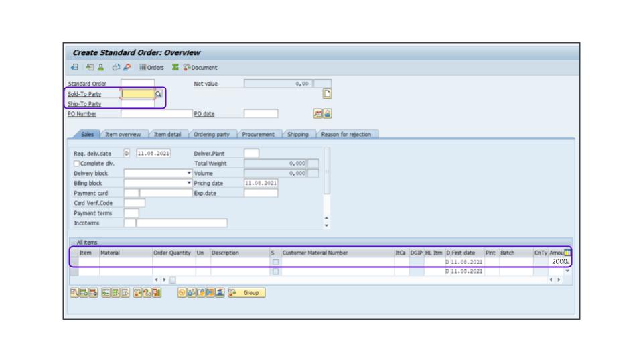Expand the Billing block dropdown
The image size is (643, 362).
(x=189, y=183)
